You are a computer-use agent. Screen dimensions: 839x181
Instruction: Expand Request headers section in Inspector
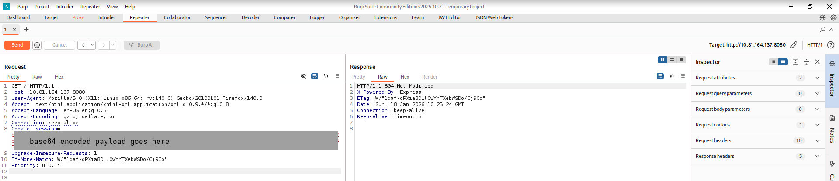pyautogui.click(x=817, y=140)
